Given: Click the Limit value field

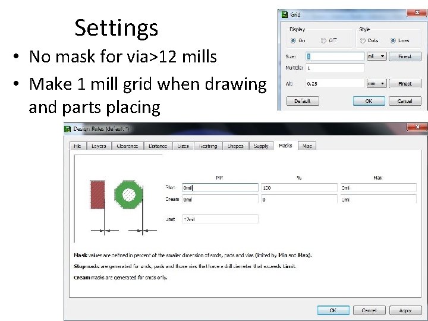Looking at the screenshot, I should click(220, 219).
